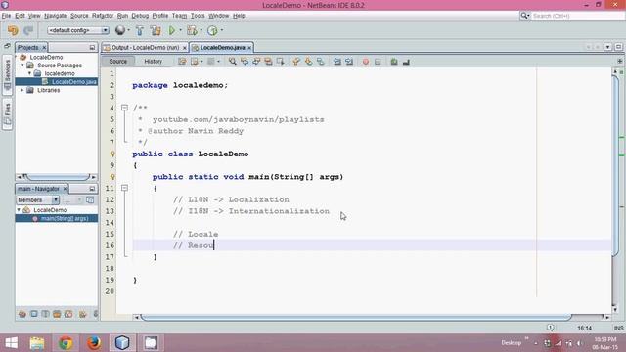Open Run Project dropdown arrow
626x352 pixels.
(x=180, y=30)
